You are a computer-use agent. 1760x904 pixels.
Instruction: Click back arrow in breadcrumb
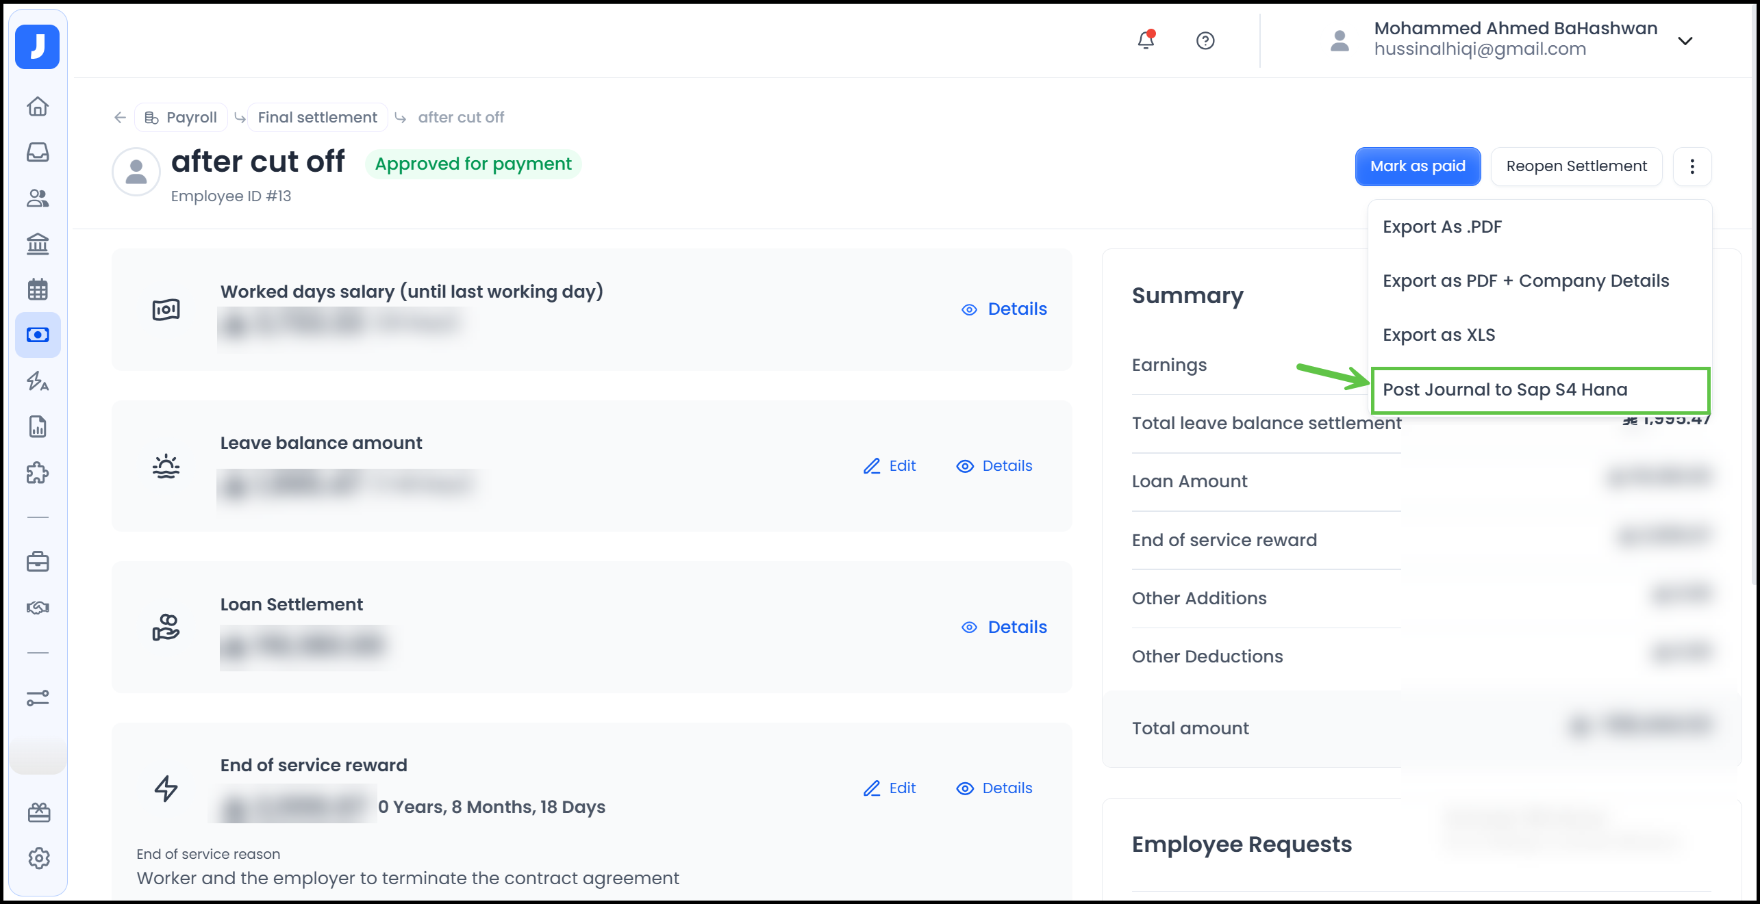click(x=120, y=118)
